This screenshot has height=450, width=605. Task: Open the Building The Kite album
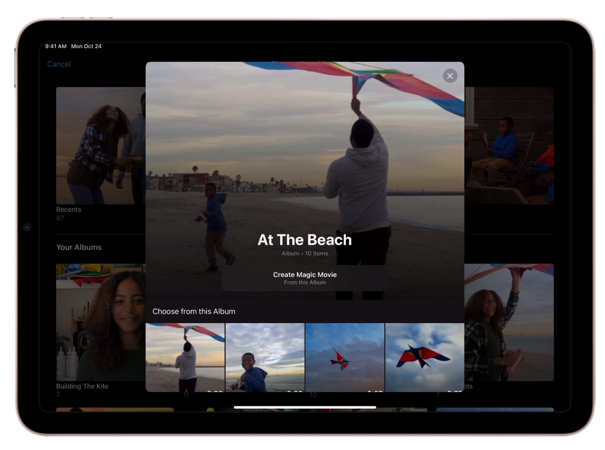(x=101, y=322)
